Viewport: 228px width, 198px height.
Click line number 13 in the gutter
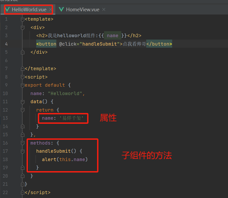pos(5,118)
